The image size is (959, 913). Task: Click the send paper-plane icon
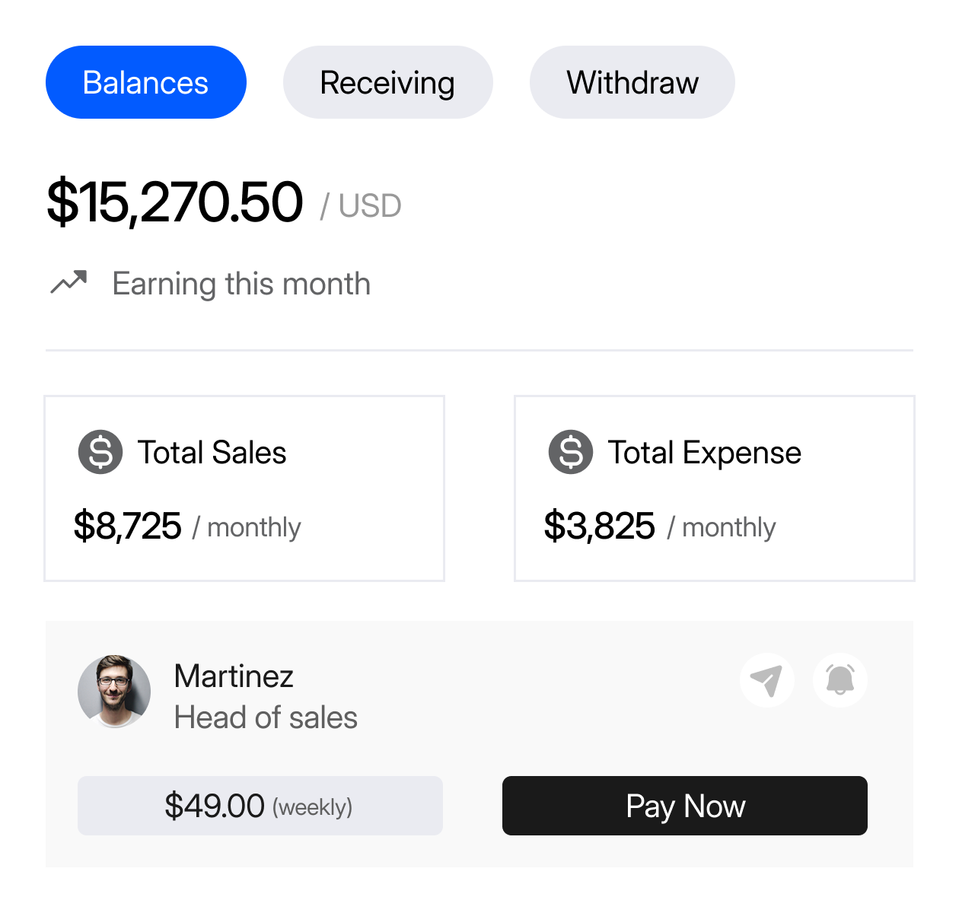point(766,680)
